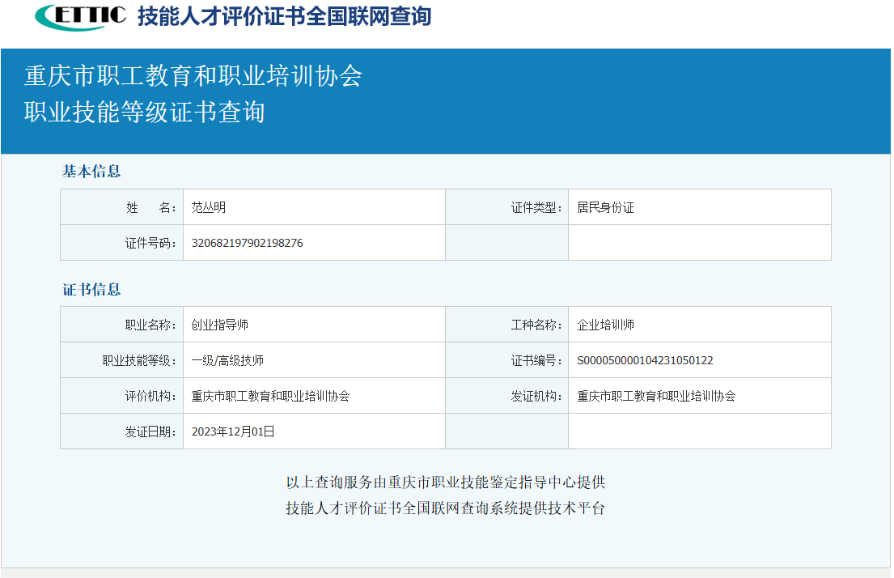Image resolution: width=894 pixels, height=578 pixels.
Task: Click the name value 范丛明
Action: pos(209,207)
